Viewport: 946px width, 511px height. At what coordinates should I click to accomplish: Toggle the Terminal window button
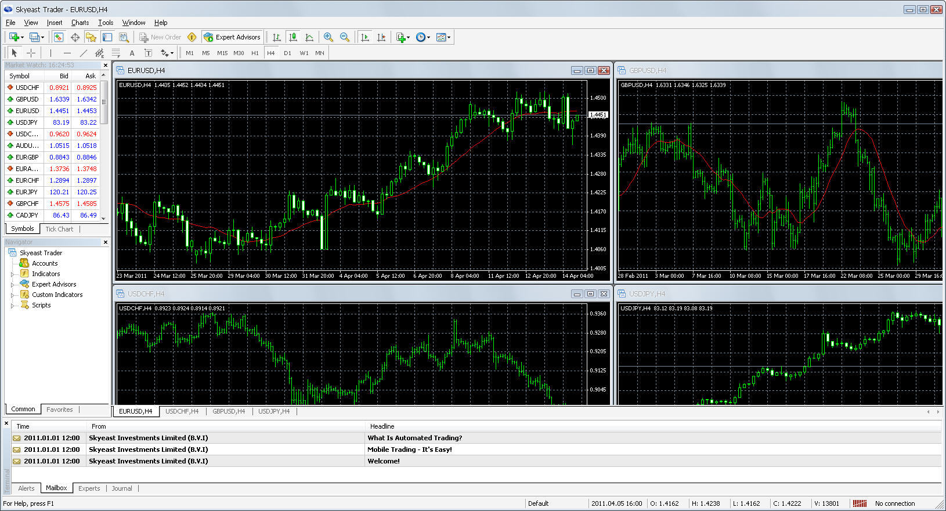[107, 37]
